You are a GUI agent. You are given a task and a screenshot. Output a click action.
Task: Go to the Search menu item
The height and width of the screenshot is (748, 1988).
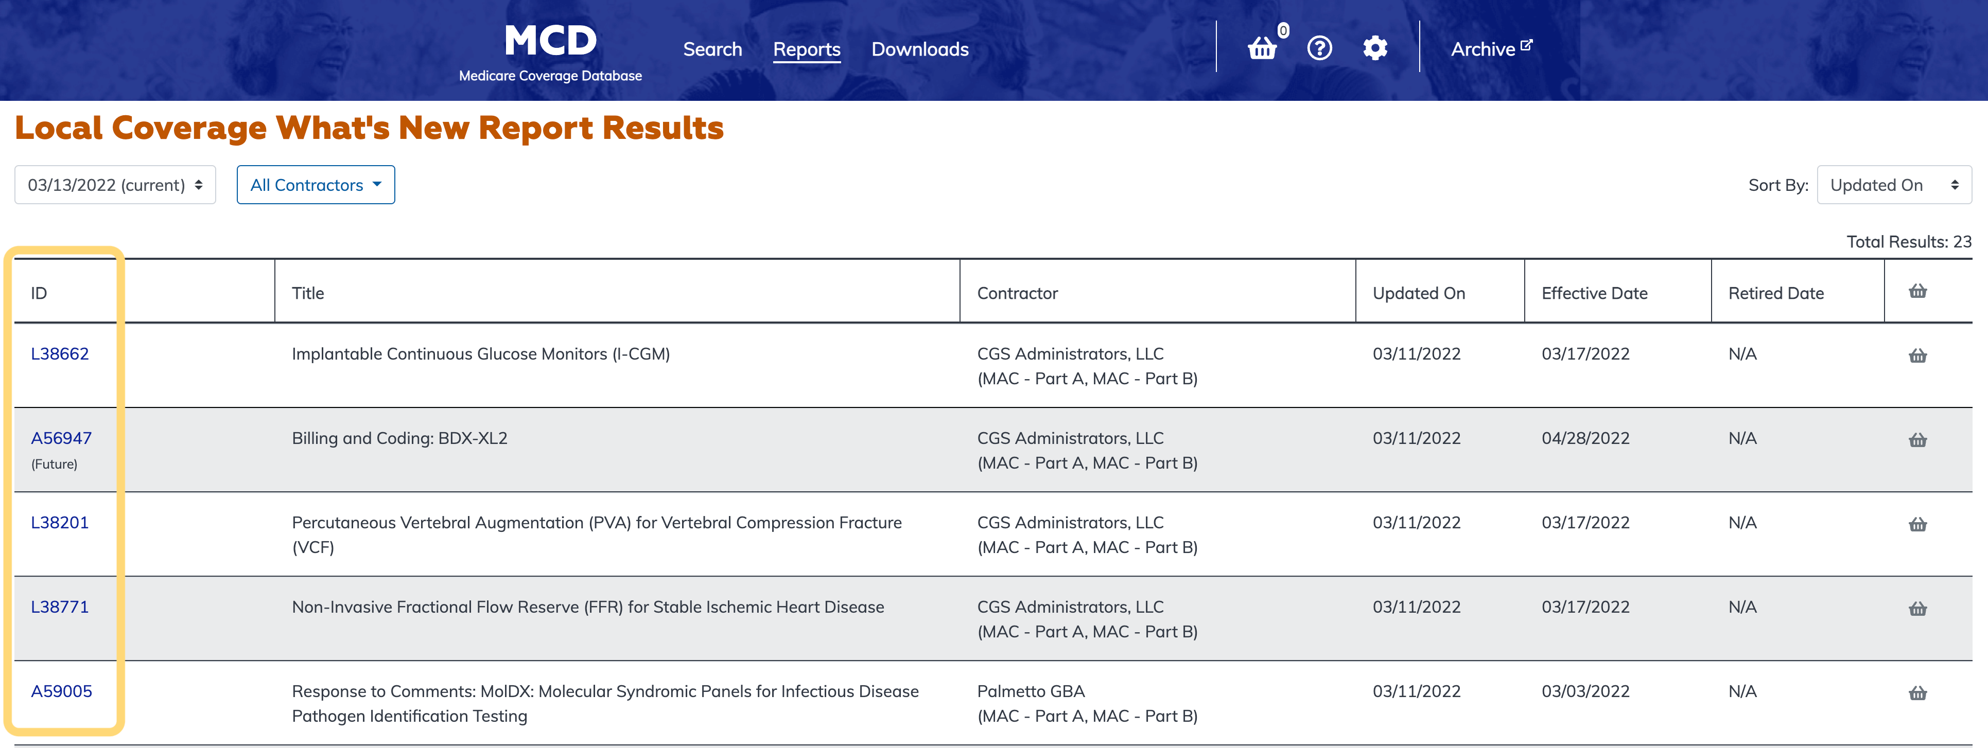pyautogui.click(x=711, y=49)
